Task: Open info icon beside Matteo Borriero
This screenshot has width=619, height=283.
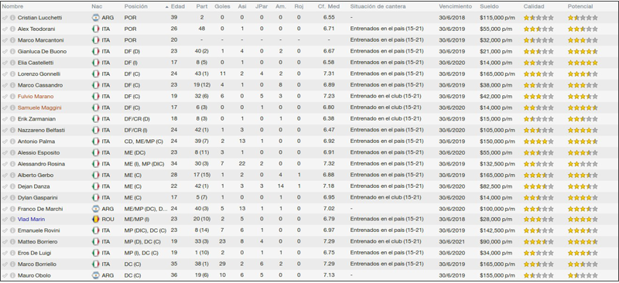Action: coord(12,242)
